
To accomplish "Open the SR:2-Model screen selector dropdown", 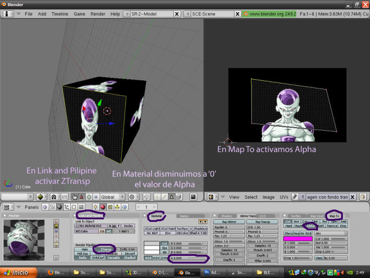I will click(127, 14).
